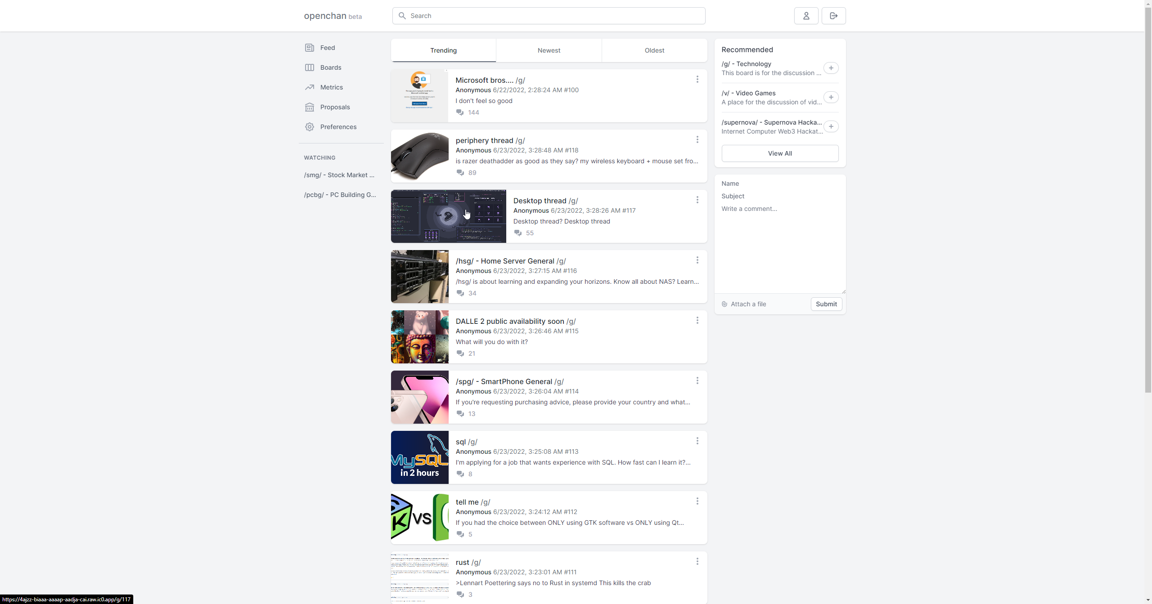This screenshot has height=604, width=1152.
Task: Add /v/ Video Games board with plus button
Action: click(831, 97)
